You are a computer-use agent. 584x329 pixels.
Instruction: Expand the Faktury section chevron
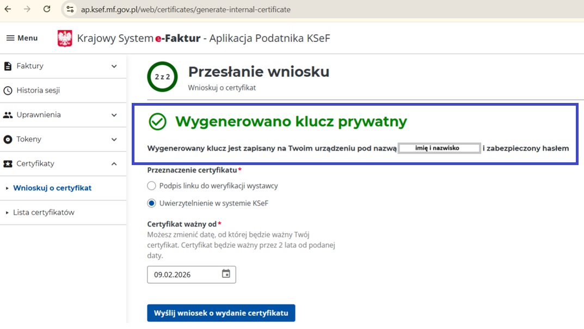point(114,66)
